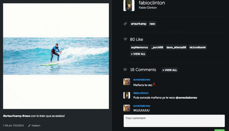Open the _pochi98 liker chip
229x131 pixels.
157,47
